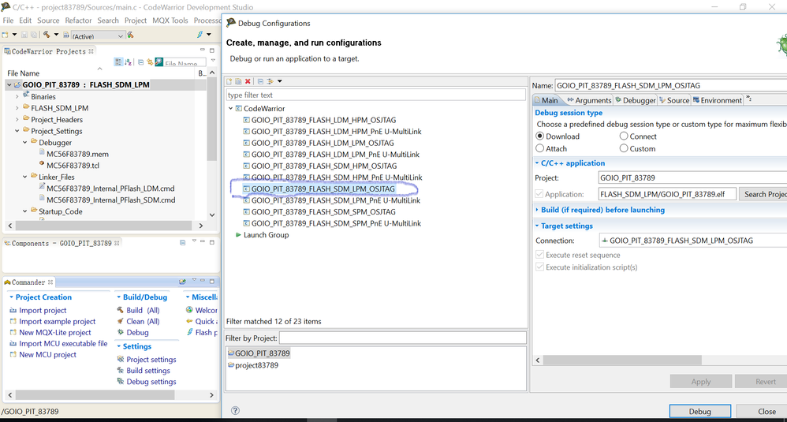
Task: Click the Debug bug icon in Commander
Action: pos(121,332)
